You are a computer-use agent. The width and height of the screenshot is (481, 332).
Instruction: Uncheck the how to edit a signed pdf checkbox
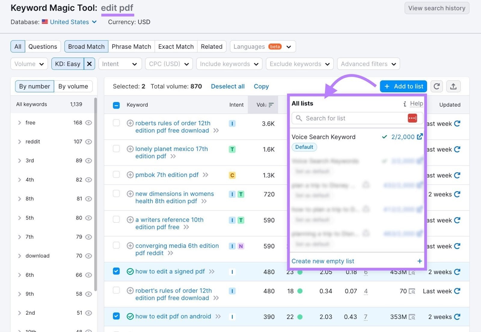pyautogui.click(x=116, y=271)
